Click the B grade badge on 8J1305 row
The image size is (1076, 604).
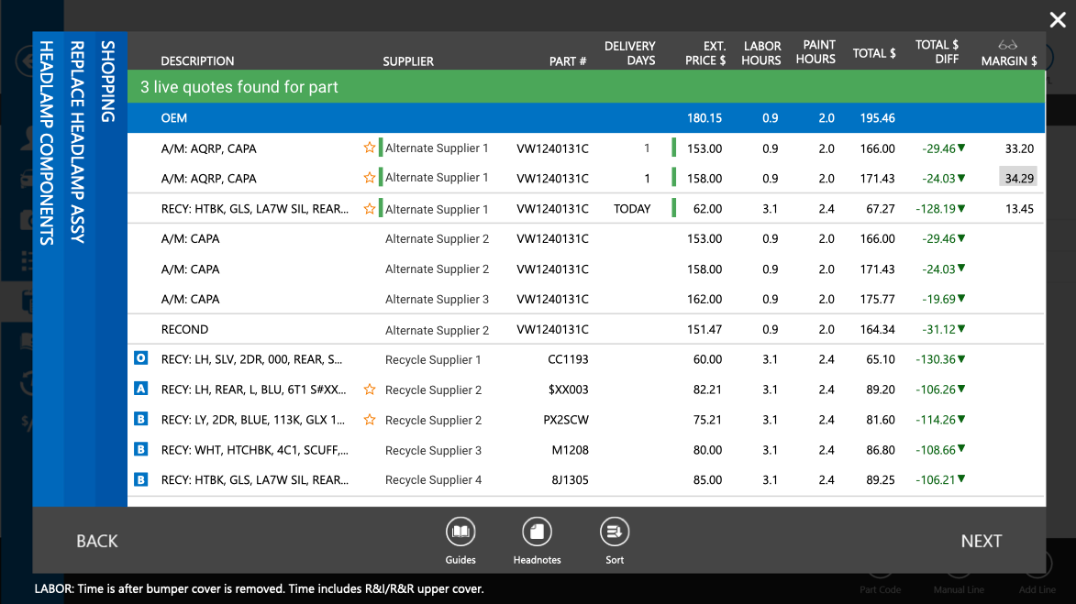[140, 479]
